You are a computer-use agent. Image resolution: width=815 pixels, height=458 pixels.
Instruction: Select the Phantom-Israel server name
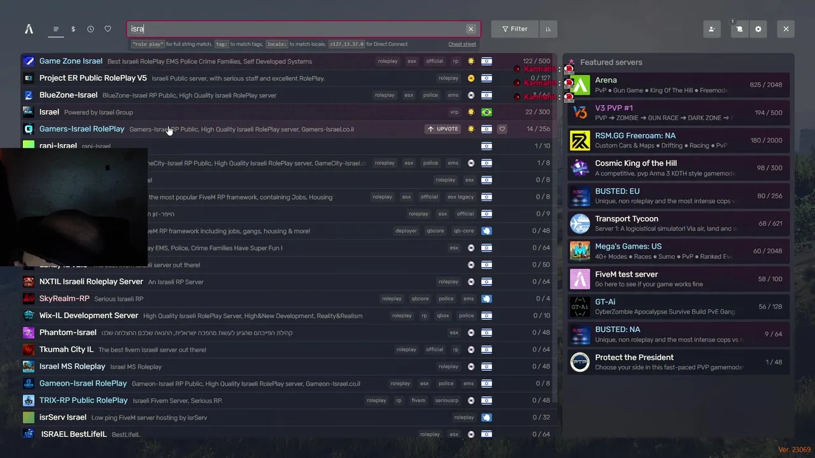[67, 332]
